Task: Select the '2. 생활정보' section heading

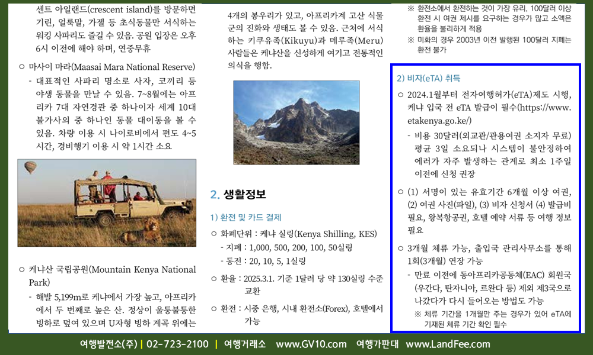Action: point(238,194)
